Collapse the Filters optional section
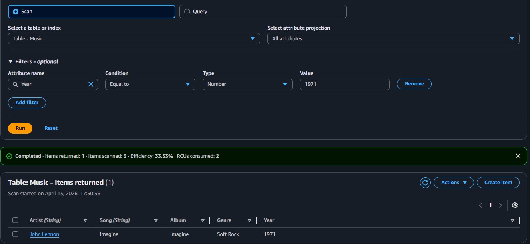Image resolution: width=530 pixels, height=244 pixels. click(x=33, y=61)
